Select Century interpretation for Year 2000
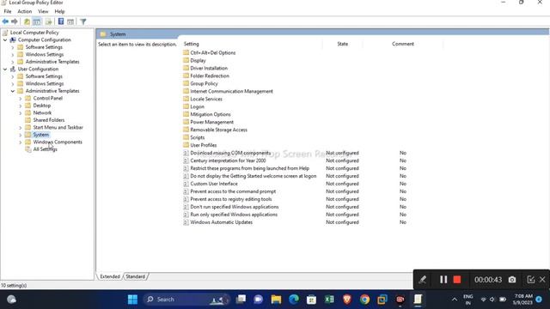550x309 pixels. (x=228, y=161)
